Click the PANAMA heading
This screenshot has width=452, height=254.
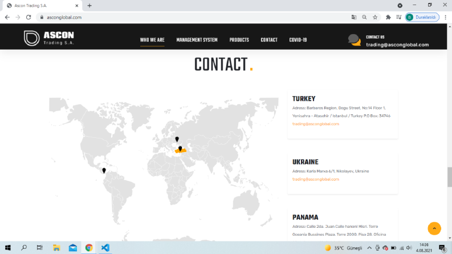click(x=306, y=218)
